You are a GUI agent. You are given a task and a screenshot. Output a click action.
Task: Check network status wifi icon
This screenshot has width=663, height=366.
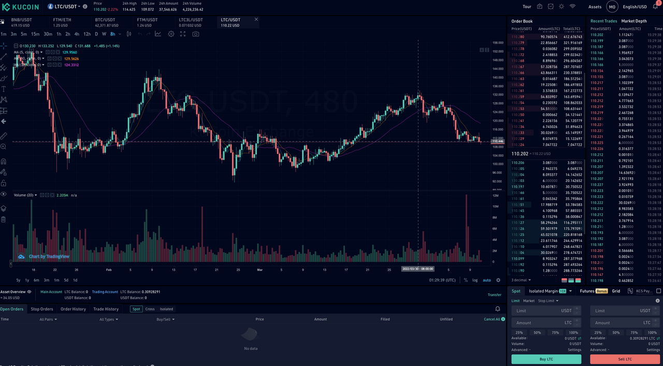[572, 7]
